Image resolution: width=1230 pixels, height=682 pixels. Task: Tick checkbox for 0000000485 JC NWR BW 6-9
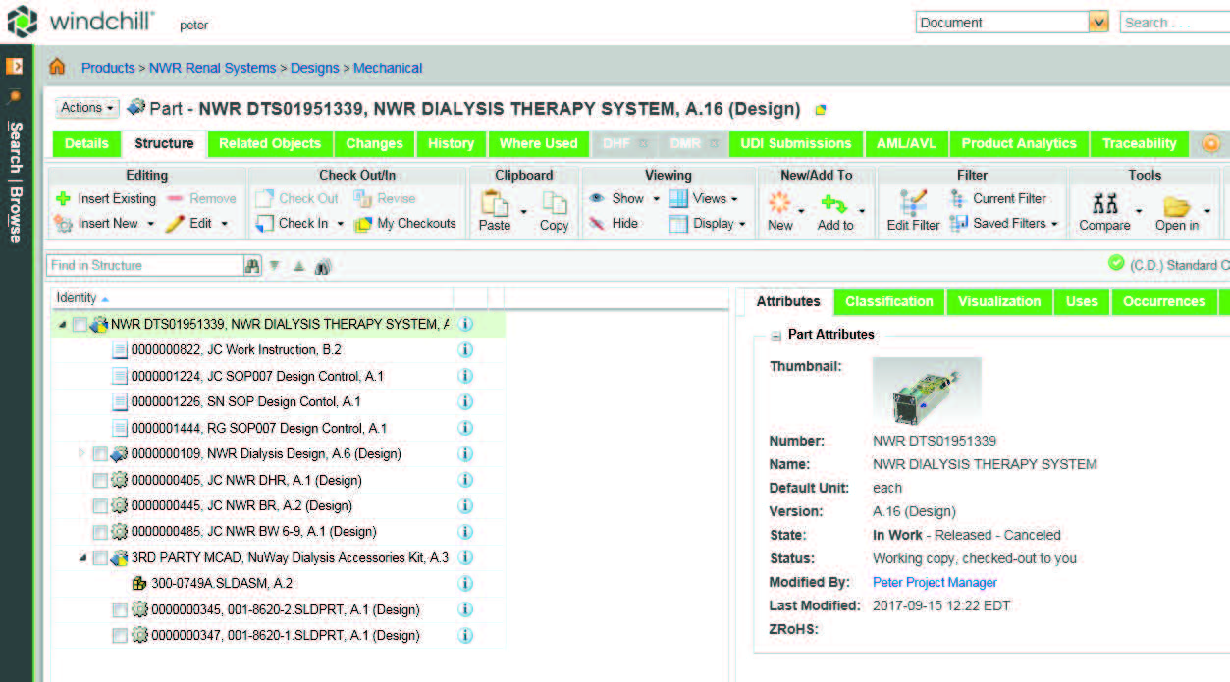(x=99, y=532)
